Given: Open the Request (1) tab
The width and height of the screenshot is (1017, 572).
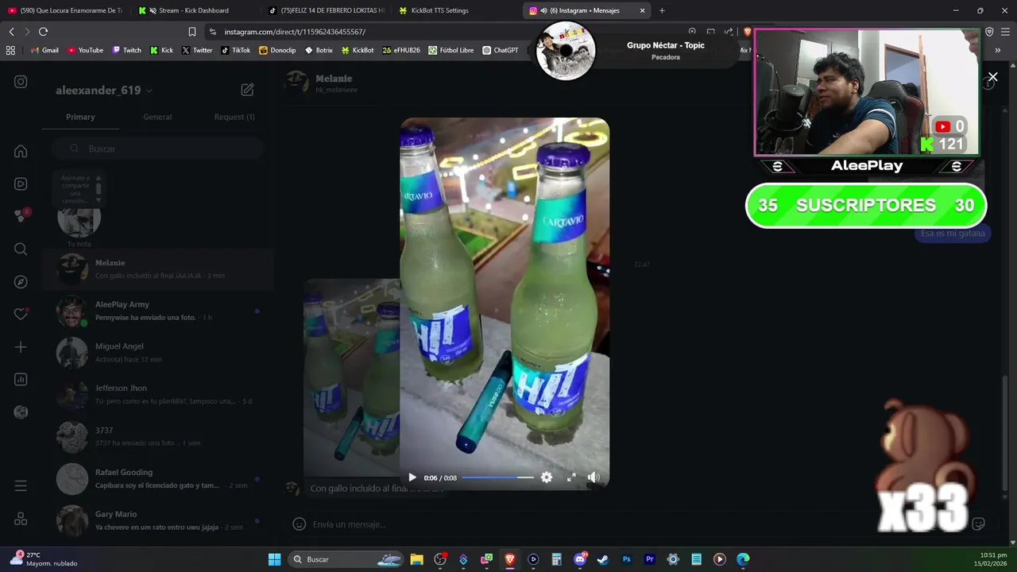Looking at the screenshot, I should tap(234, 117).
